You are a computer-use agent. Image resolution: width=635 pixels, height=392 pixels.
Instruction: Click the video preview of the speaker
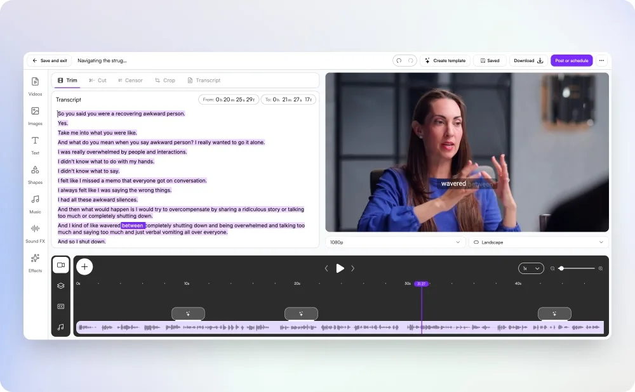pos(467,152)
